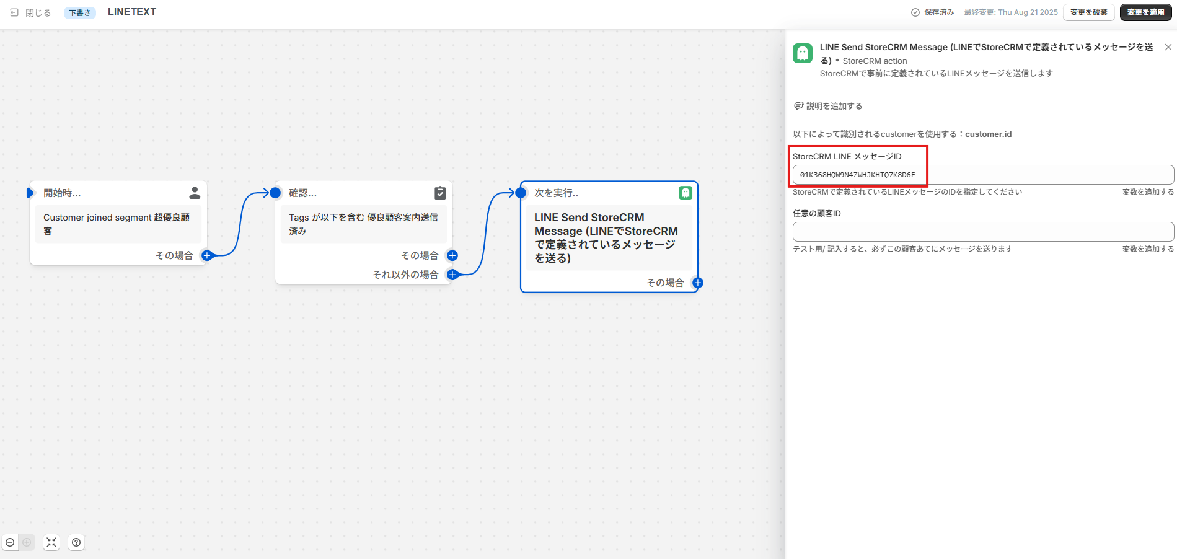The width and height of the screenshot is (1177, 559).
Task: Click plus connector on それ以外の場合
Action: coord(452,275)
